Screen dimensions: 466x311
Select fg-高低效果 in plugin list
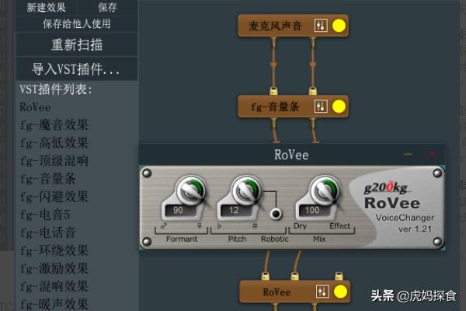54,142
